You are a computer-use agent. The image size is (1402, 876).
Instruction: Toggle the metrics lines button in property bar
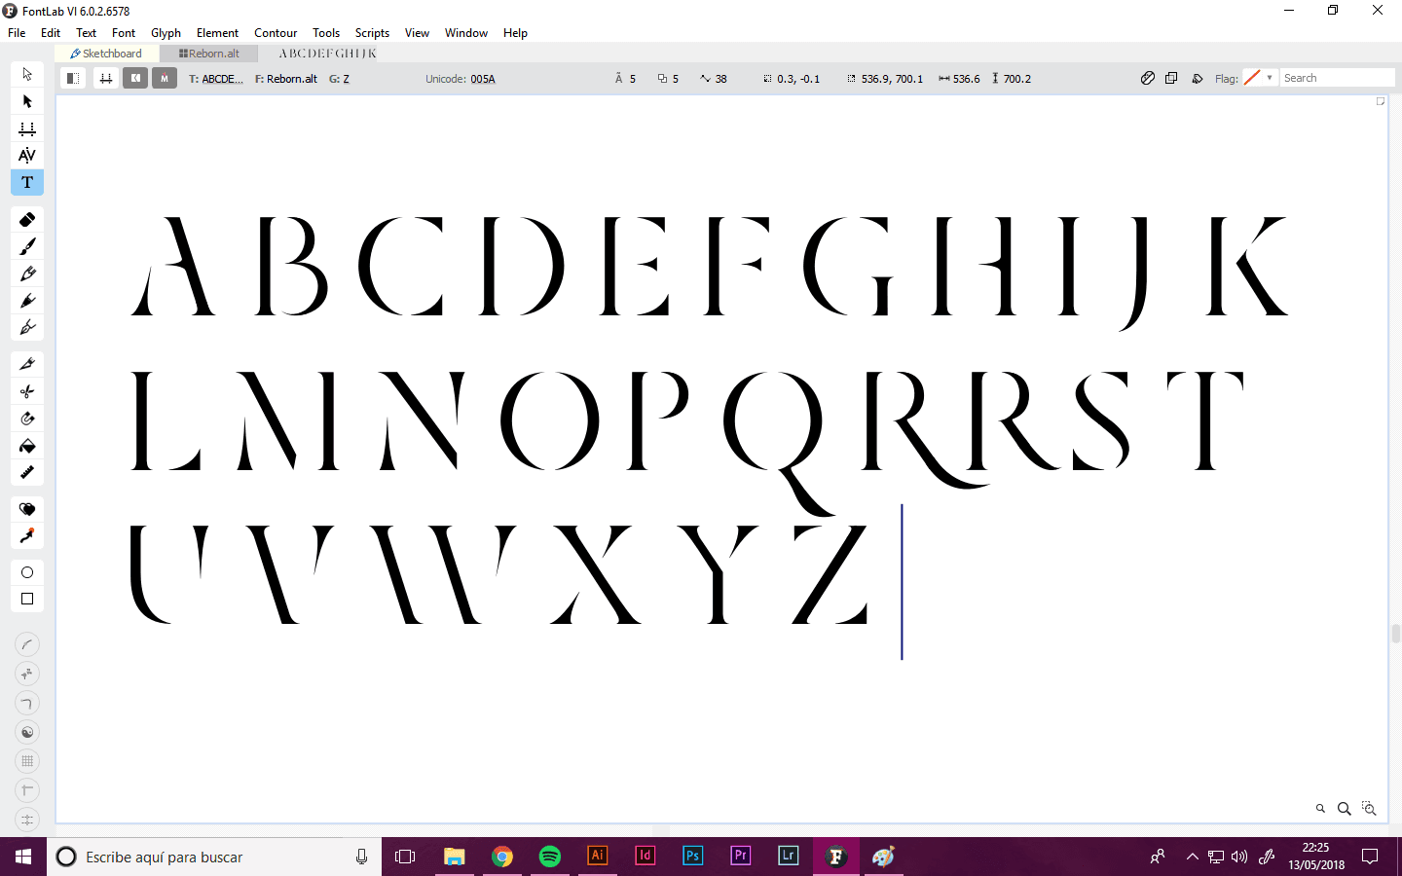(x=106, y=78)
